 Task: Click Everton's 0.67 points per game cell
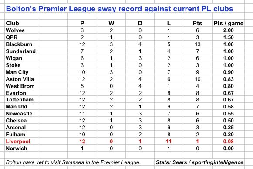tap(229, 93)
